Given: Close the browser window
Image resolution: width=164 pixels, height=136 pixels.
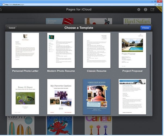Looking at the screenshot, I should tap(160, 1).
